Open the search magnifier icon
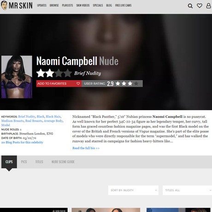The height and width of the screenshot is (212, 212). [190, 6]
